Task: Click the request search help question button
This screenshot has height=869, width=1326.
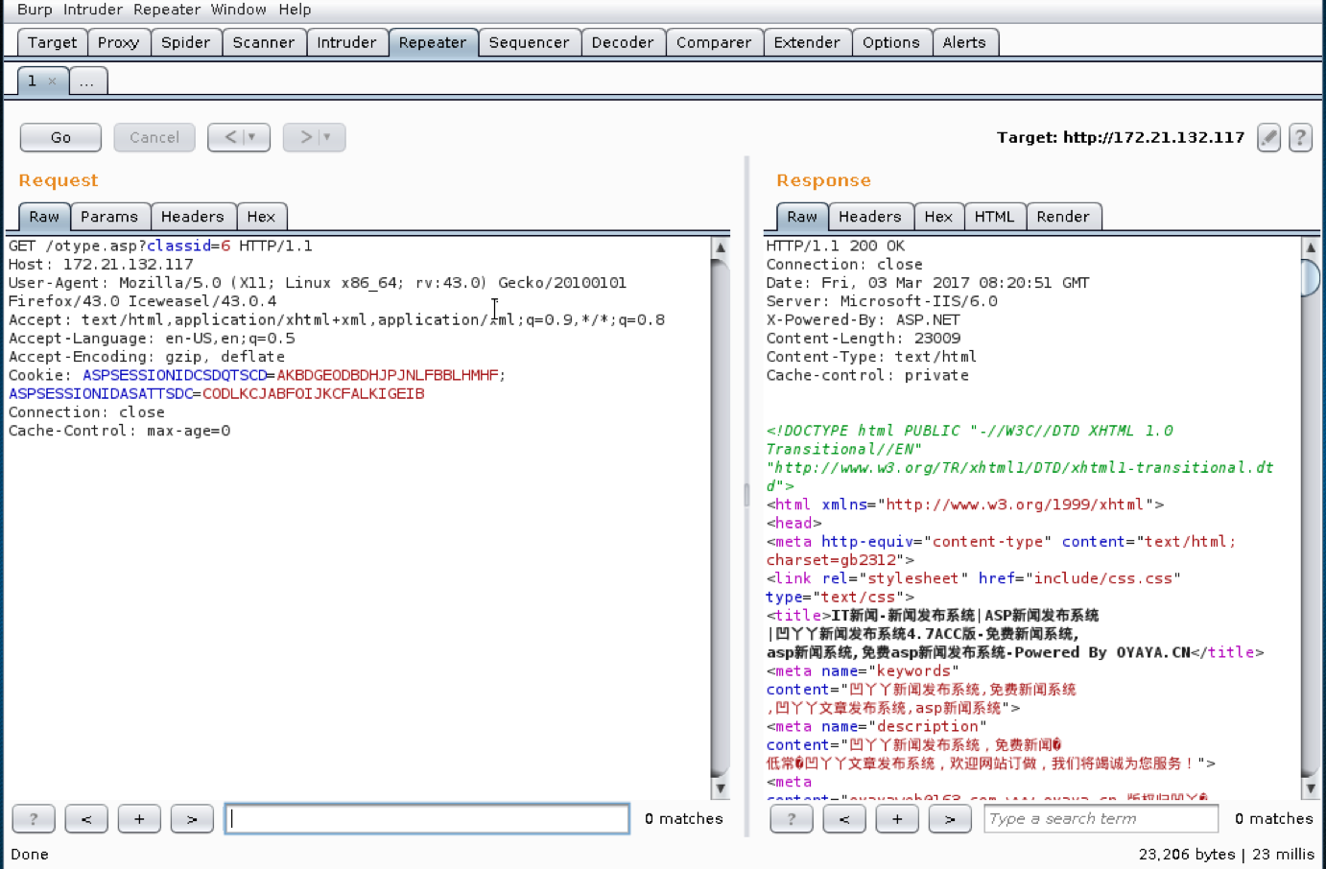Action: click(x=34, y=819)
